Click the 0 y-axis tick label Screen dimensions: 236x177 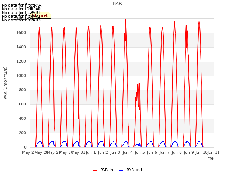coord(25,147)
